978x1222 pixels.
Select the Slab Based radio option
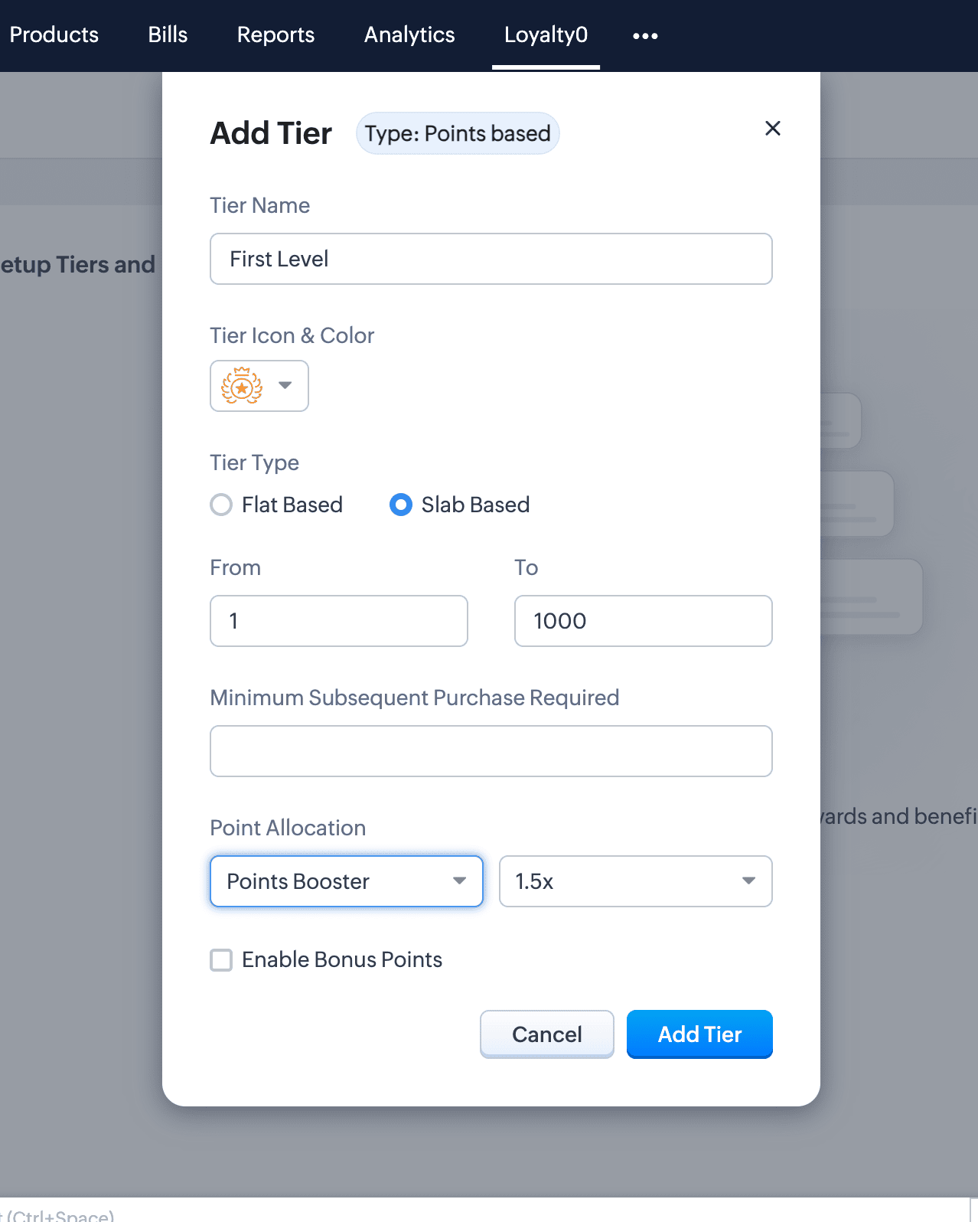[x=401, y=505]
